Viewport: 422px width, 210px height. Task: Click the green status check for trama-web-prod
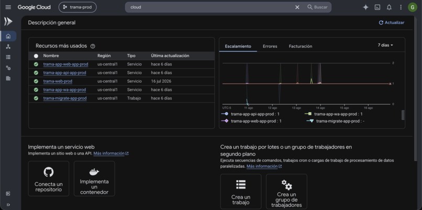tap(36, 81)
